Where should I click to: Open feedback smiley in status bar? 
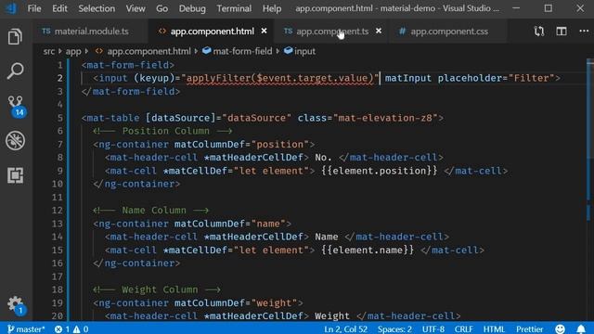[560, 328]
